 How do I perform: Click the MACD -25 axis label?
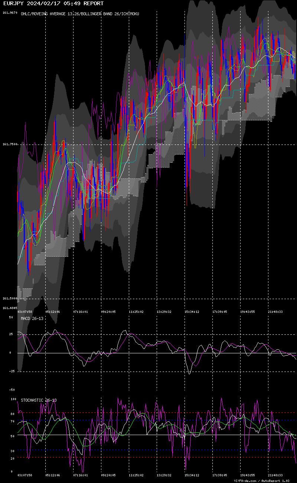pos(11,371)
